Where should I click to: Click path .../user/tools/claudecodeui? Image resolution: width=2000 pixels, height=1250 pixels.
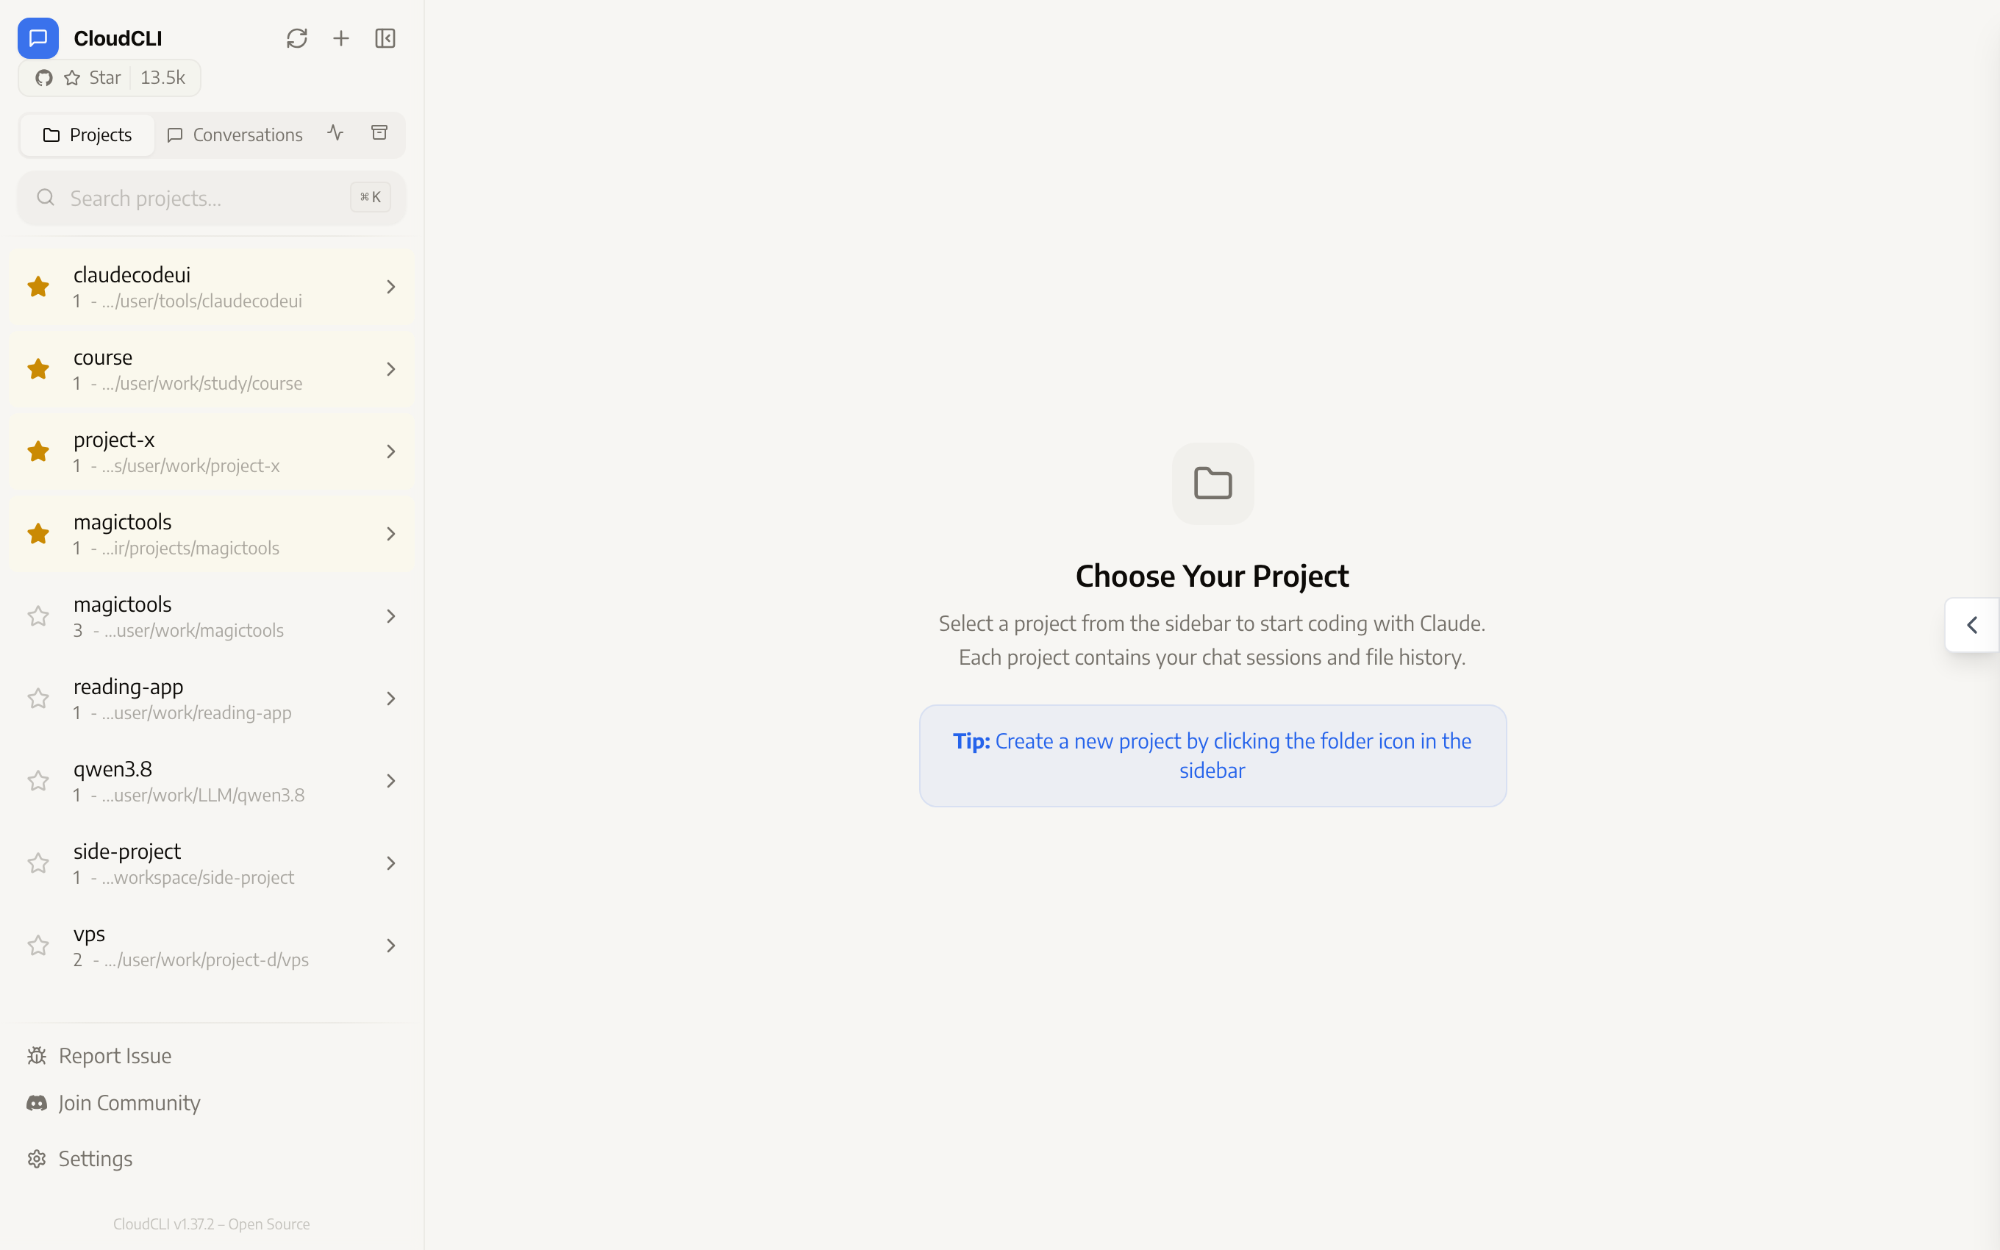201,301
